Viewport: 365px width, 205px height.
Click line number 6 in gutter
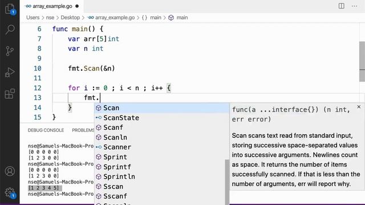pos(39,29)
